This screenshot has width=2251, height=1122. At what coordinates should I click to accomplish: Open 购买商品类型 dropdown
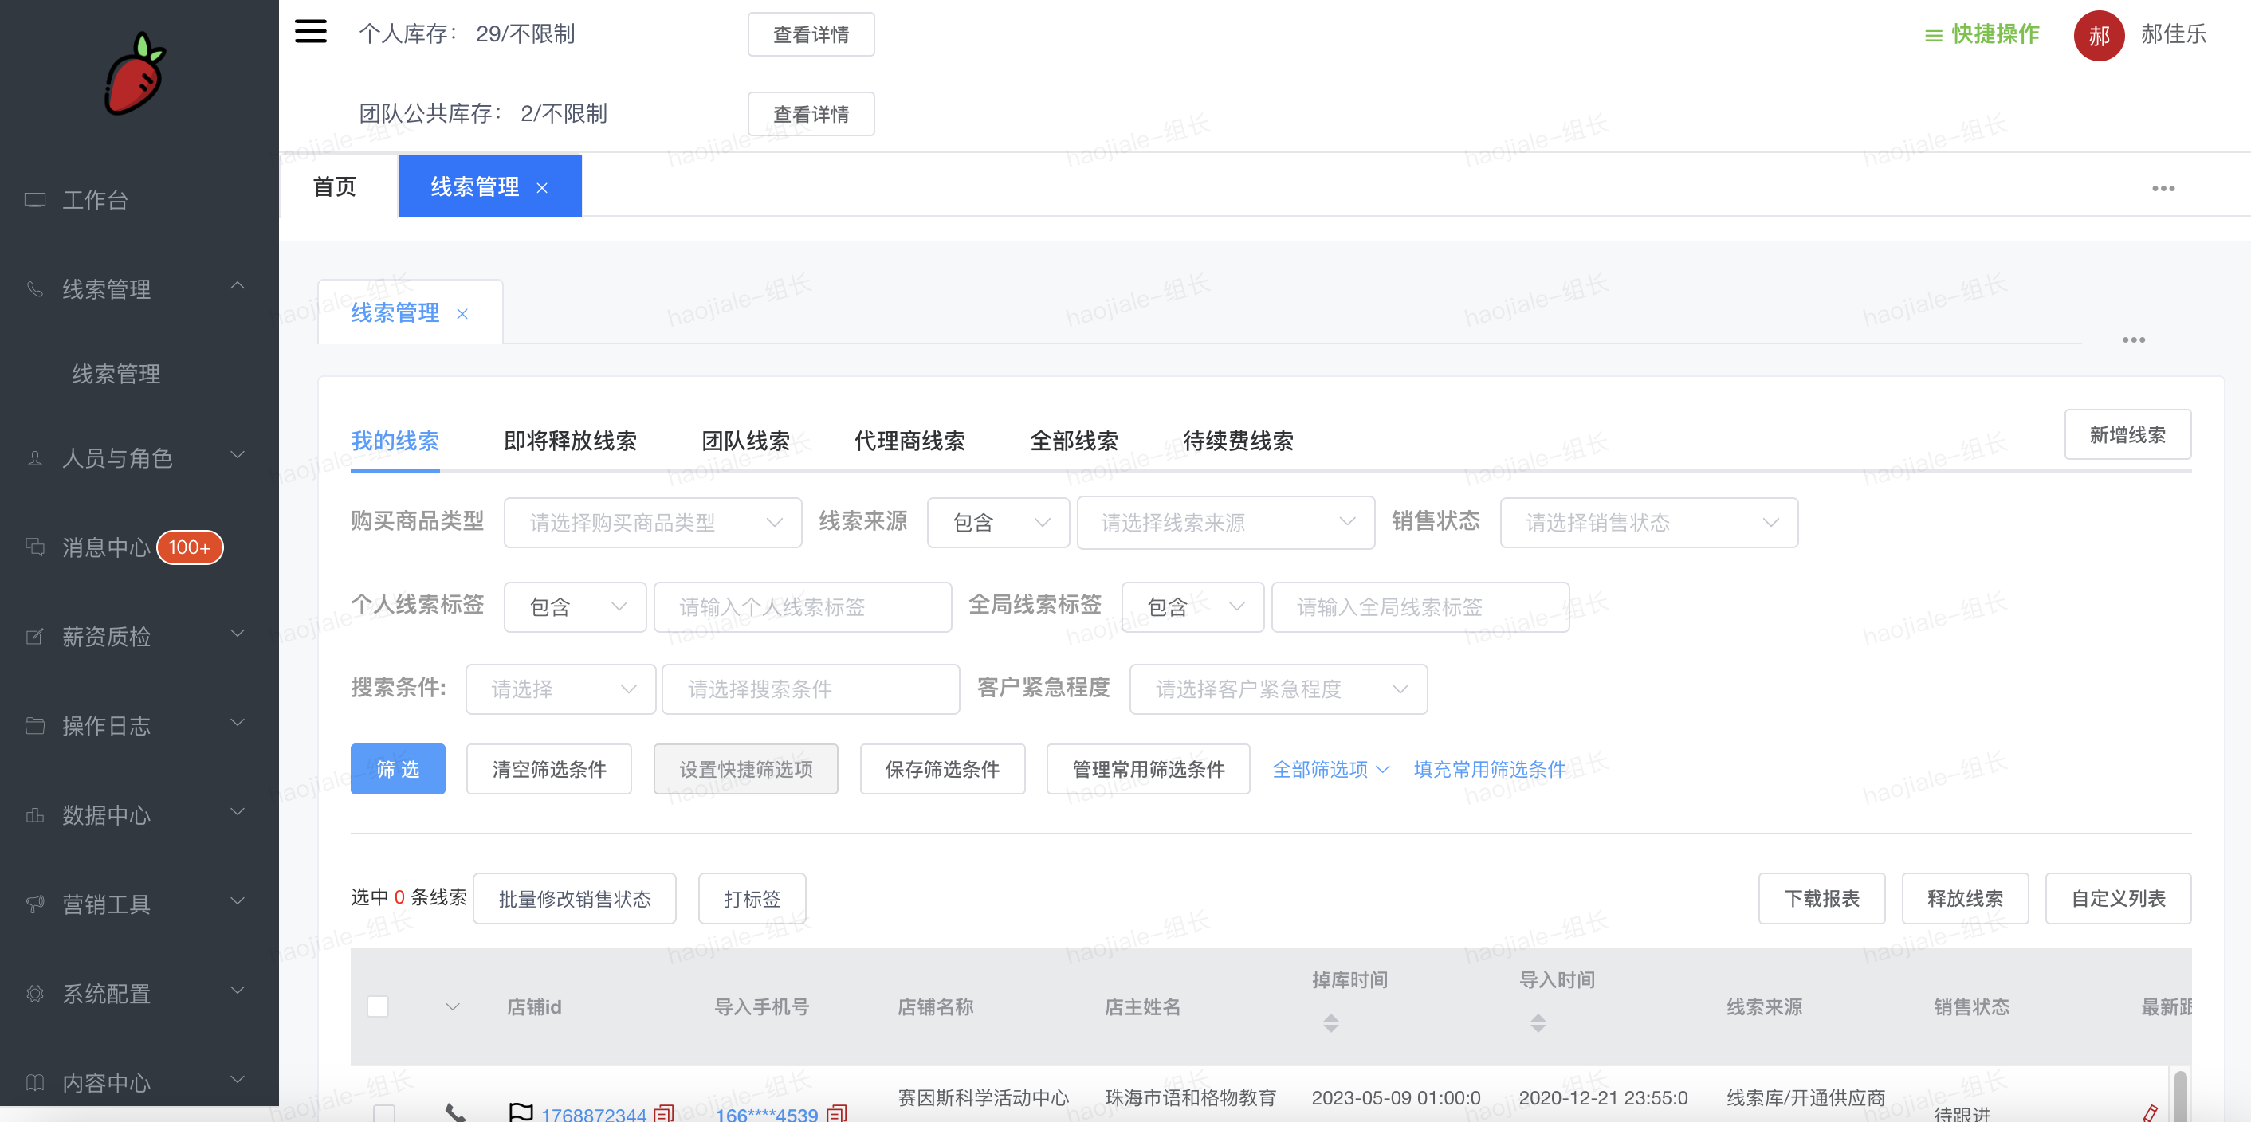click(x=653, y=523)
